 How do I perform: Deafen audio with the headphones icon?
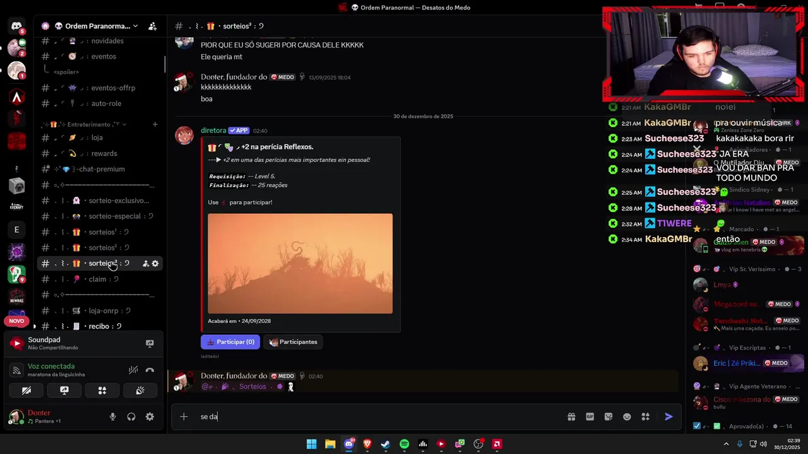(x=131, y=417)
